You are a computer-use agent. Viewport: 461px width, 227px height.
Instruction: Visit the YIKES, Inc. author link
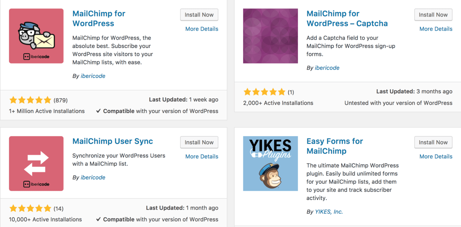click(x=329, y=212)
